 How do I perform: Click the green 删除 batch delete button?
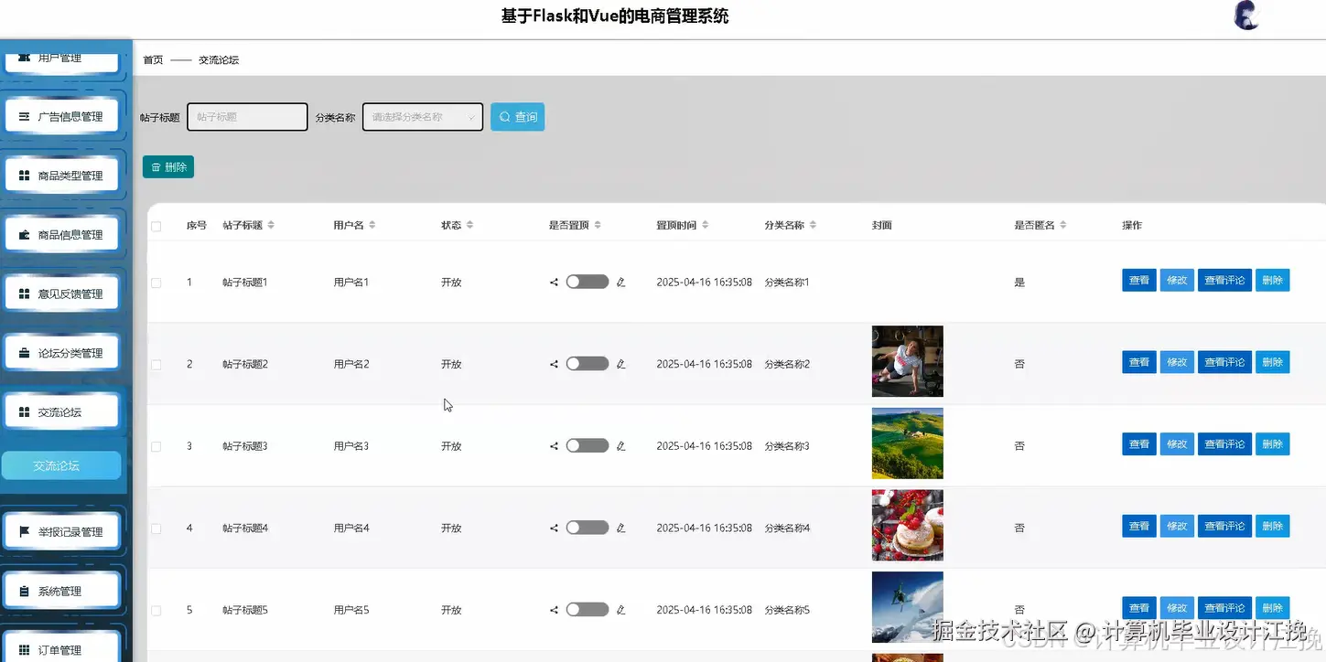click(x=168, y=167)
